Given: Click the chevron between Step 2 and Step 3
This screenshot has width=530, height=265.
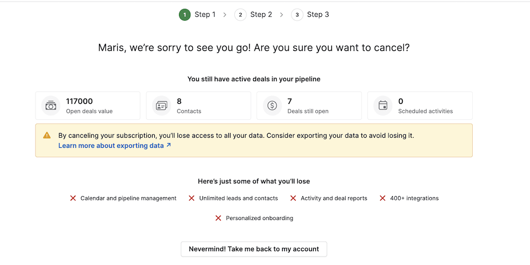Looking at the screenshot, I should (x=281, y=15).
